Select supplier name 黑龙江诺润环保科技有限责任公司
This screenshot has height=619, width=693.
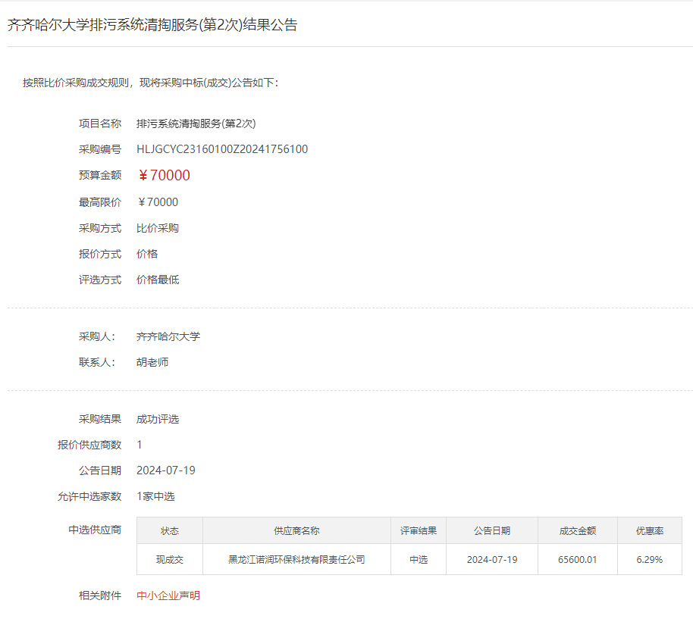tap(296, 560)
